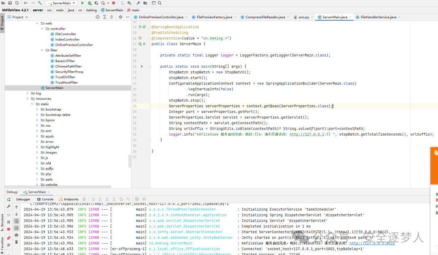Open settings with the wrench icon

138,3
